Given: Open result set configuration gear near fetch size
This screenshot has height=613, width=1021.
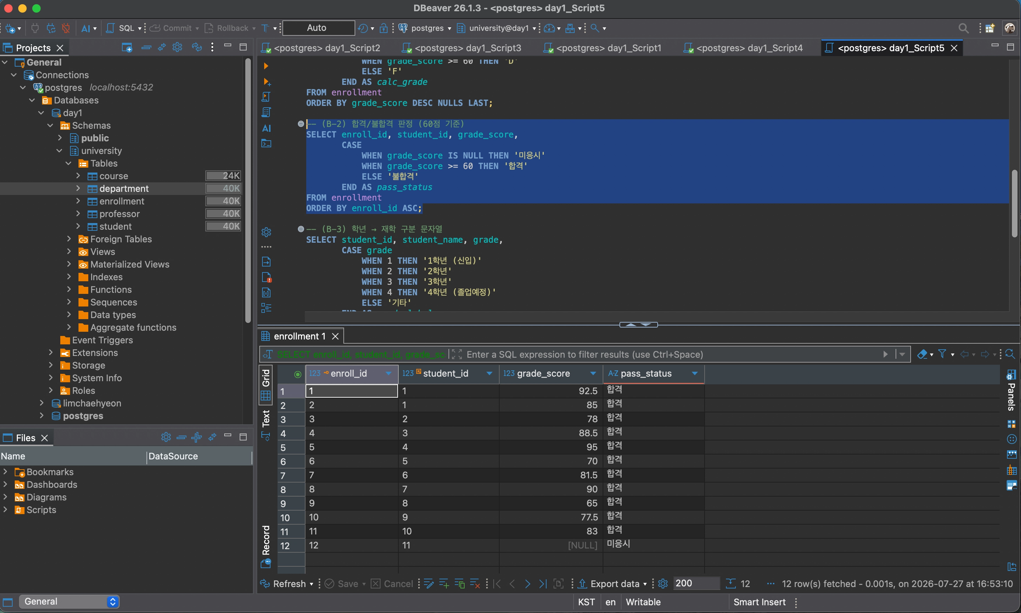Looking at the screenshot, I should [x=663, y=584].
